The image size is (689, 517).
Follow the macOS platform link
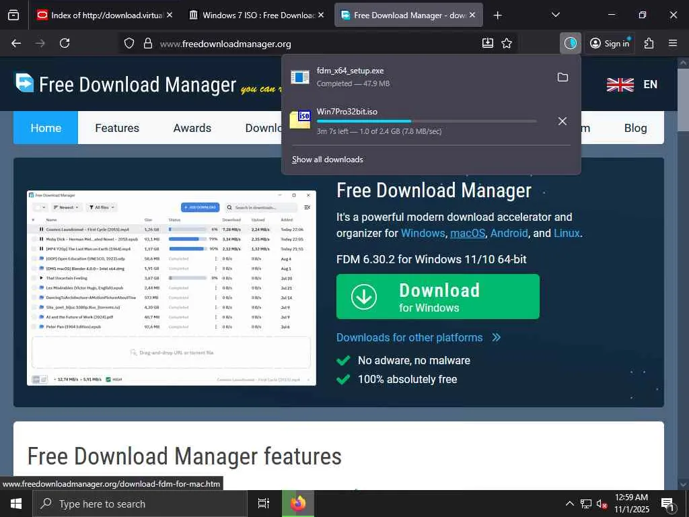468,233
